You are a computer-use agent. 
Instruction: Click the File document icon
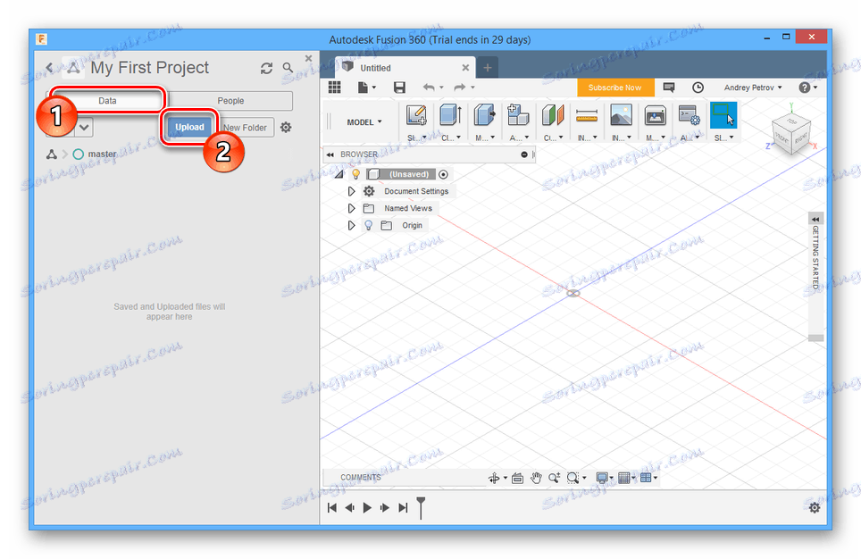pyautogui.click(x=363, y=88)
